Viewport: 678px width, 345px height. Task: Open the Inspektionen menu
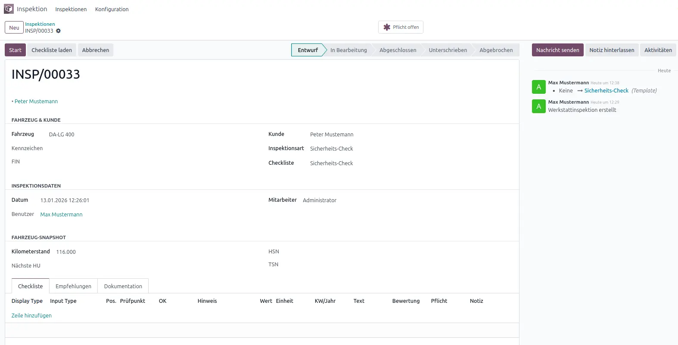71,9
